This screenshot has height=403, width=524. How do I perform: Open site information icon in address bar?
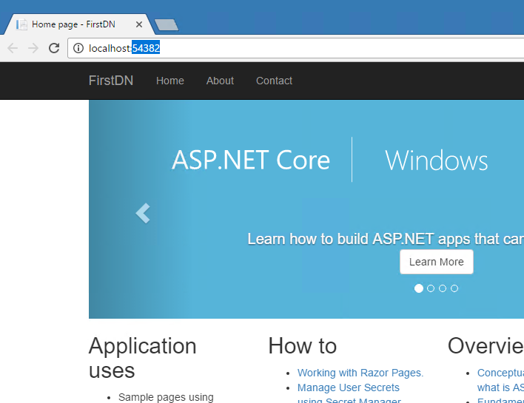[x=78, y=48]
